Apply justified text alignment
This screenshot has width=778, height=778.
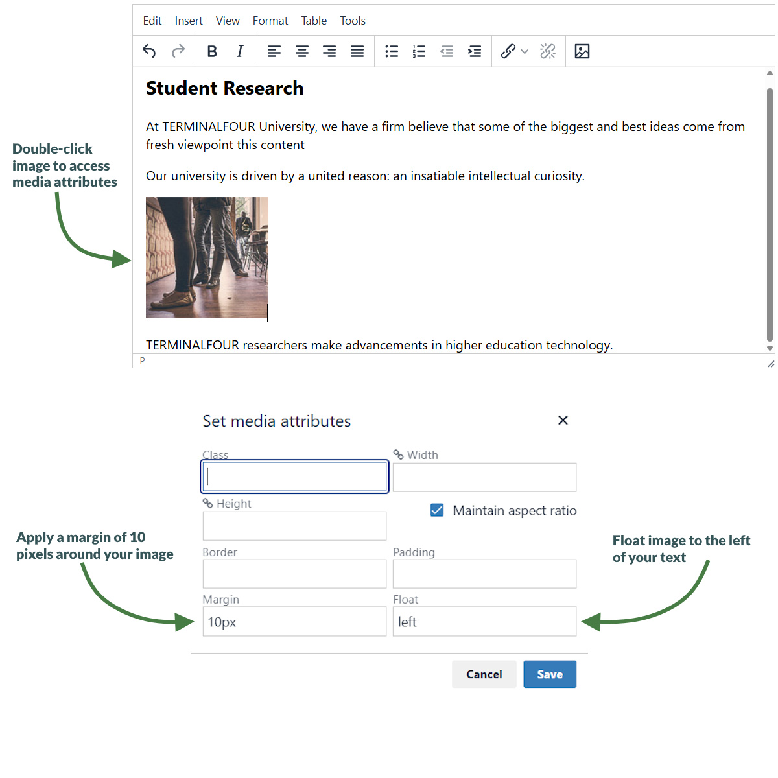pyautogui.click(x=357, y=51)
